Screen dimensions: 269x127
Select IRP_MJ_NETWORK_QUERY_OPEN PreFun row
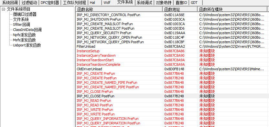click(x=171, y=37)
